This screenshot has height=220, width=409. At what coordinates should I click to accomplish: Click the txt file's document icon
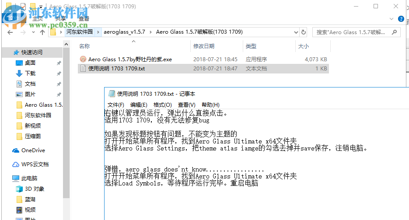(83, 69)
